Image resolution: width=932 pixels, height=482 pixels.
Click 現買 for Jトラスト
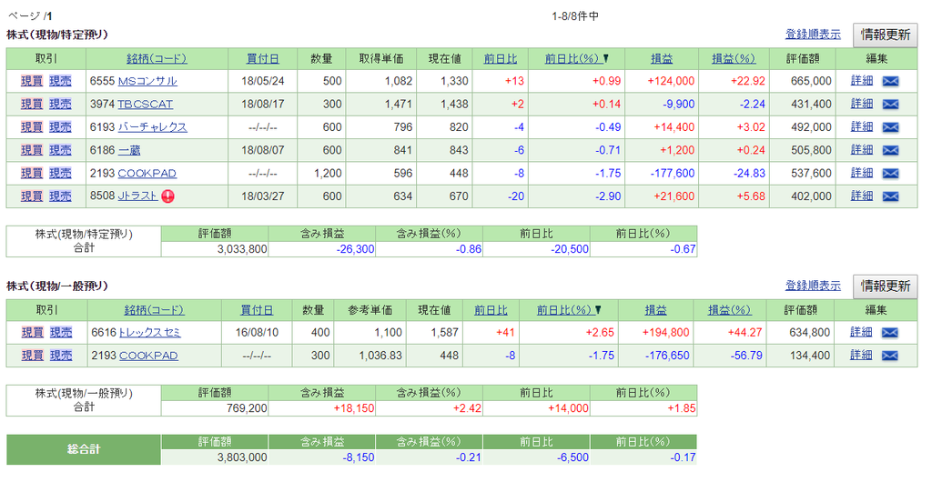pos(32,196)
